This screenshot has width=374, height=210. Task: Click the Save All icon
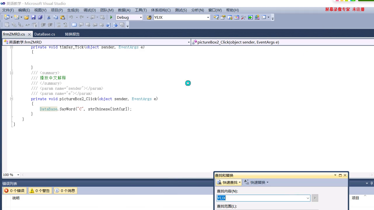click(x=40, y=17)
